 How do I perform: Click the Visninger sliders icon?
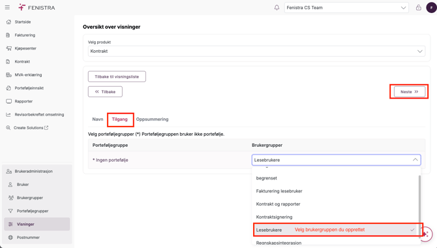pos(10,225)
